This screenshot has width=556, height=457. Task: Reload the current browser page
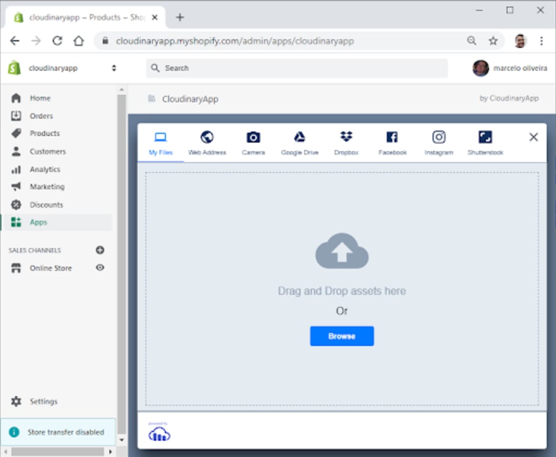tap(57, 41)
